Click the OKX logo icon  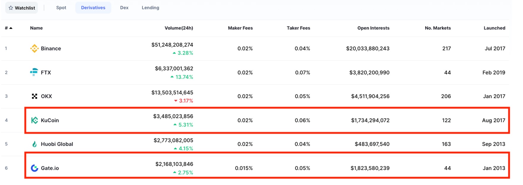tap(34, 96)
